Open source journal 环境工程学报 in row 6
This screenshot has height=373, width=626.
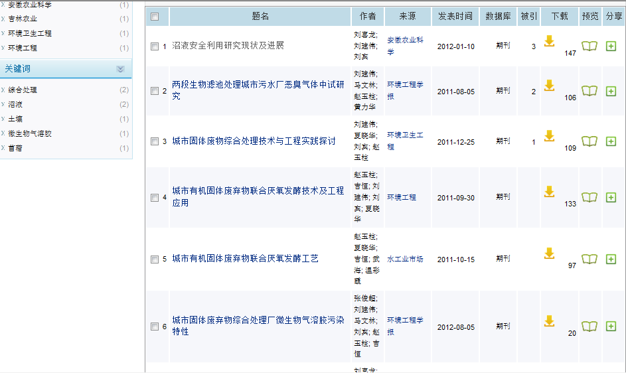coord(405,327)
